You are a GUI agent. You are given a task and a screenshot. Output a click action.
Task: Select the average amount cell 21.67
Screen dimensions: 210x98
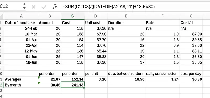50,79
